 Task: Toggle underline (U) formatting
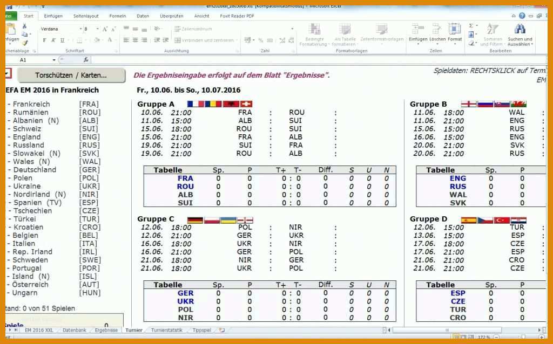point(63,40)
